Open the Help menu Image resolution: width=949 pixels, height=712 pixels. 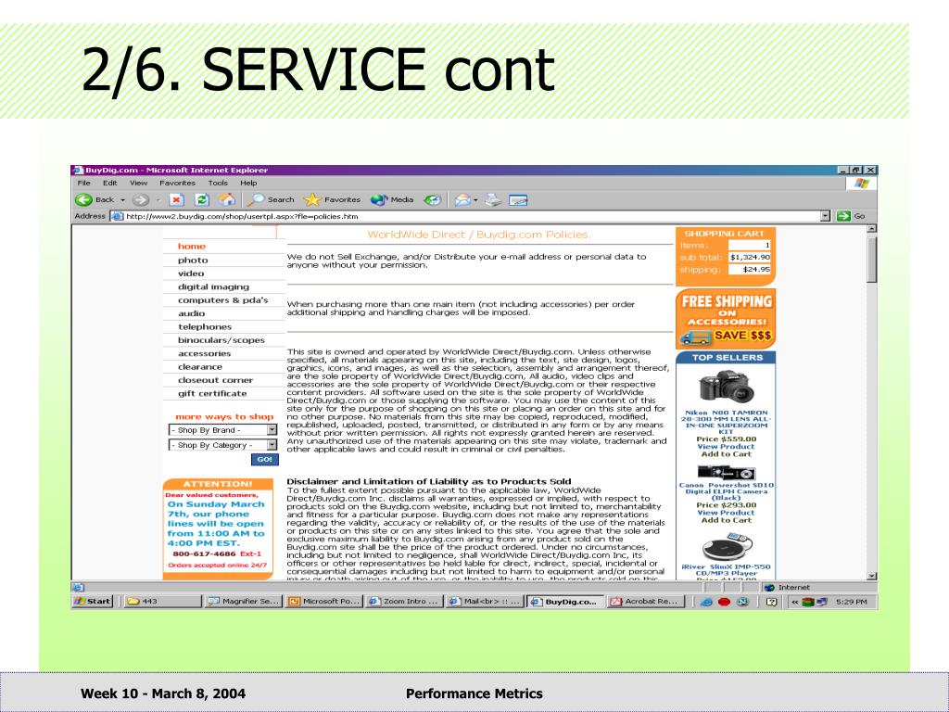(248, 183)
